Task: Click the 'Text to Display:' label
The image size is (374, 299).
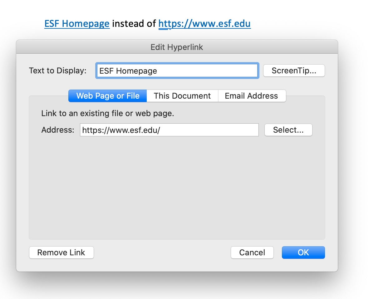Action: 57,71
